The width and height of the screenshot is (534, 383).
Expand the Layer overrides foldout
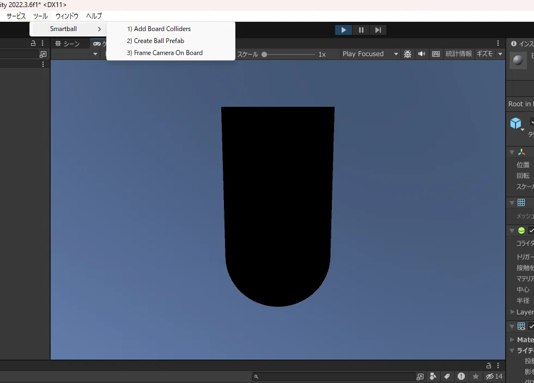[512, 312]
